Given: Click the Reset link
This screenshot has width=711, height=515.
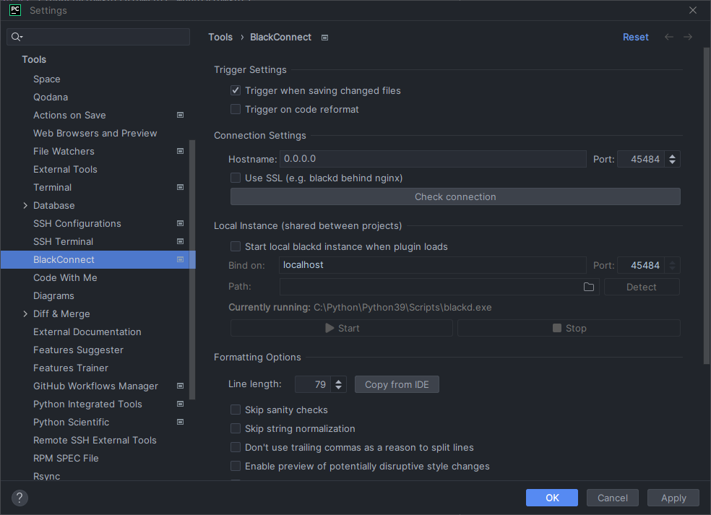Looking at the screenshot, I should 635,37.
